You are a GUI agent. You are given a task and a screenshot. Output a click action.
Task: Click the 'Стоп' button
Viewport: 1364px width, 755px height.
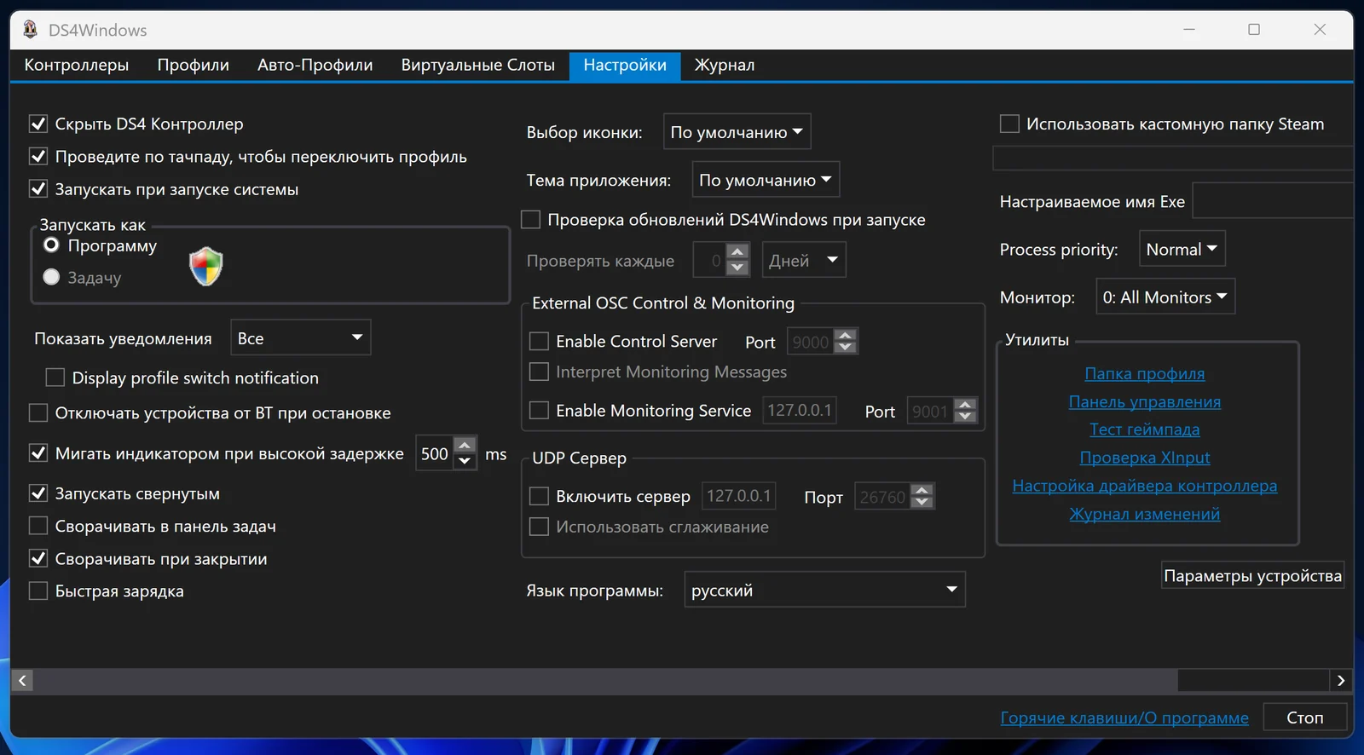coord(1305,718)
